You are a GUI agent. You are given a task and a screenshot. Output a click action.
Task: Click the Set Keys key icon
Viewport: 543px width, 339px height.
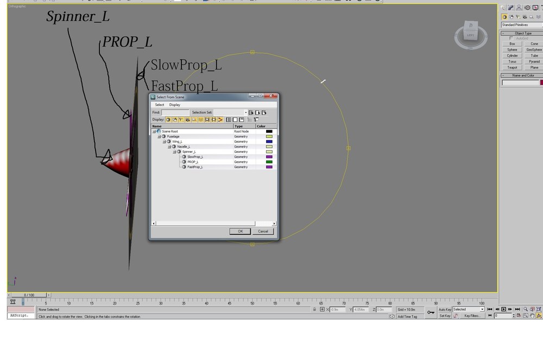(x=431, y=312)
